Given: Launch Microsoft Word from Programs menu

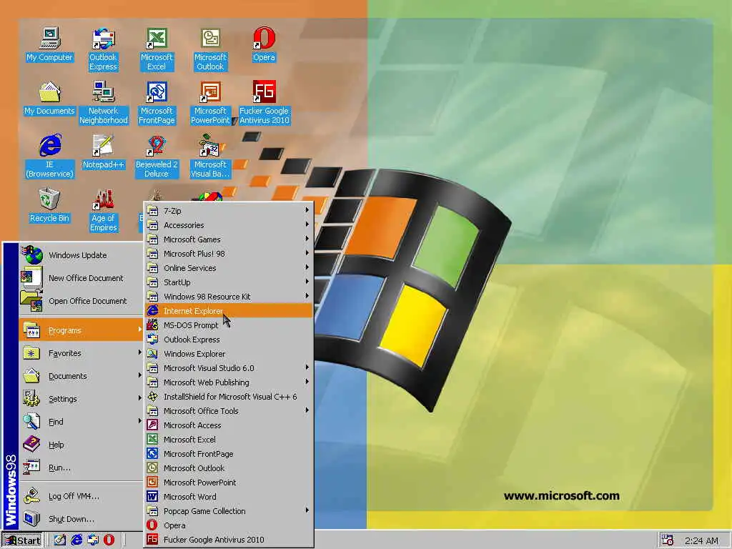Looking at the screenshot, I should click(x=228, y=497).
